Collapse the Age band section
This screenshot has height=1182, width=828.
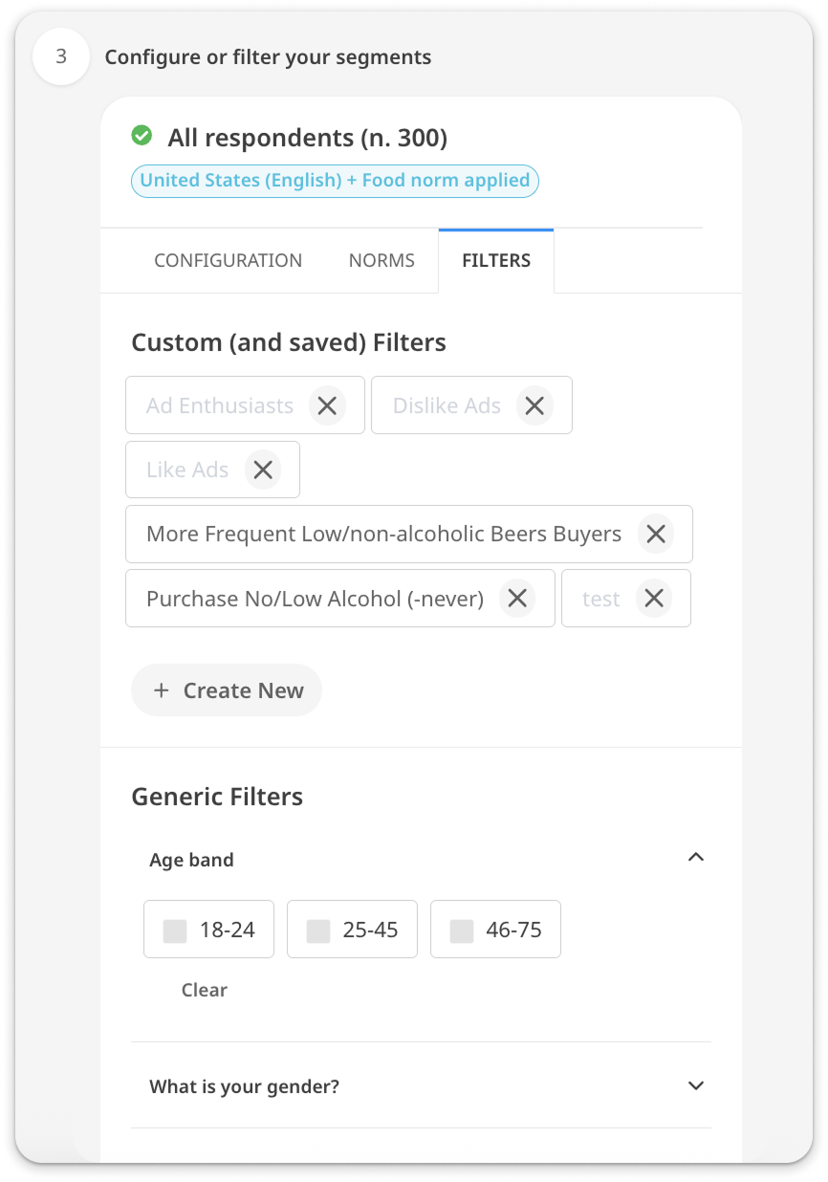coord(696,858)
